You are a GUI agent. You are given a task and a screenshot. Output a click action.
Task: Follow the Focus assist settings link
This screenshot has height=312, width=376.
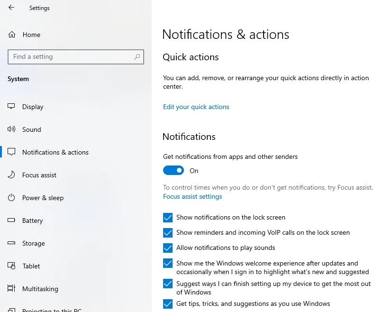coord(193,196)
